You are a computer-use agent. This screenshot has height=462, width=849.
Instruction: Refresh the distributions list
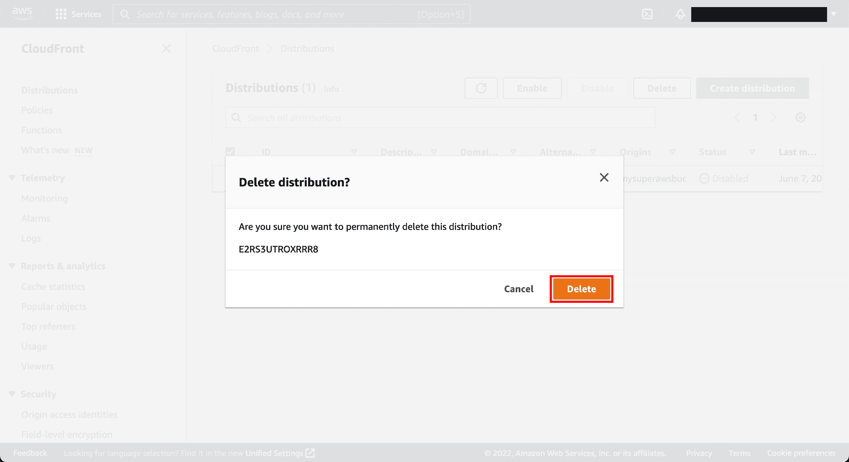coord(481,88)
